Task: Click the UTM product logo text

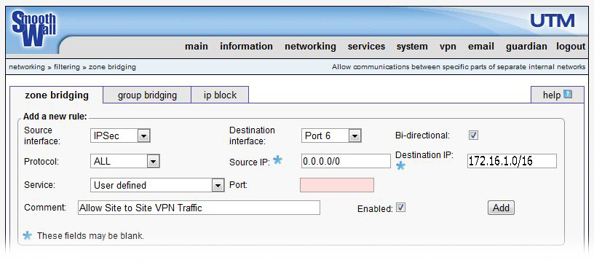Action: point(553,21)
